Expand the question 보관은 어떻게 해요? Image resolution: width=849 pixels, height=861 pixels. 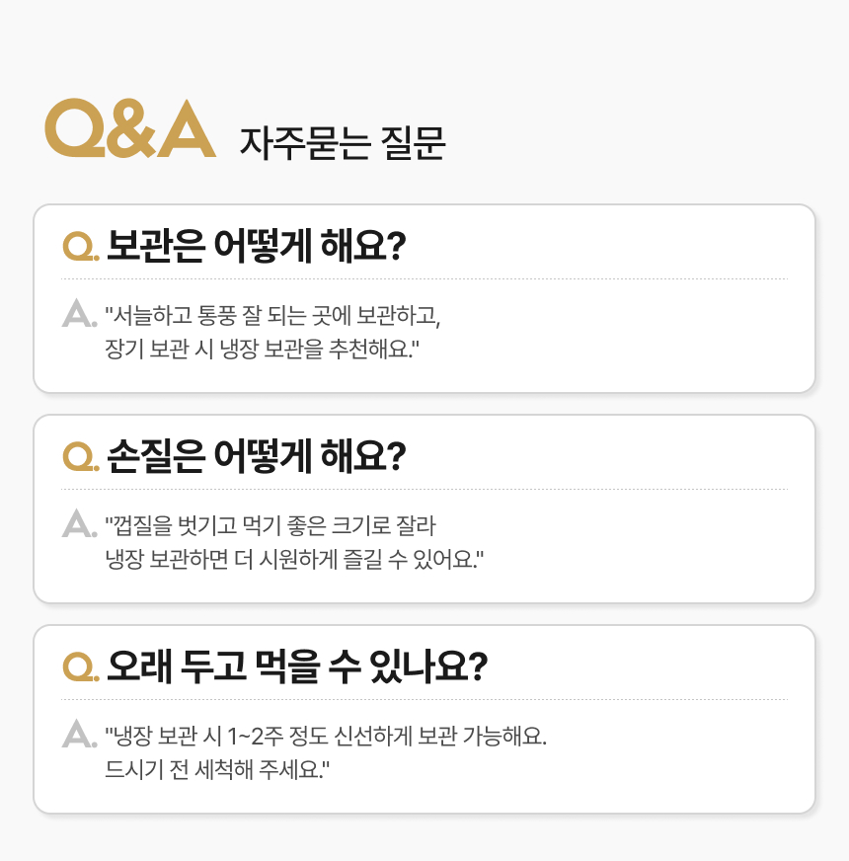(256, 245)
